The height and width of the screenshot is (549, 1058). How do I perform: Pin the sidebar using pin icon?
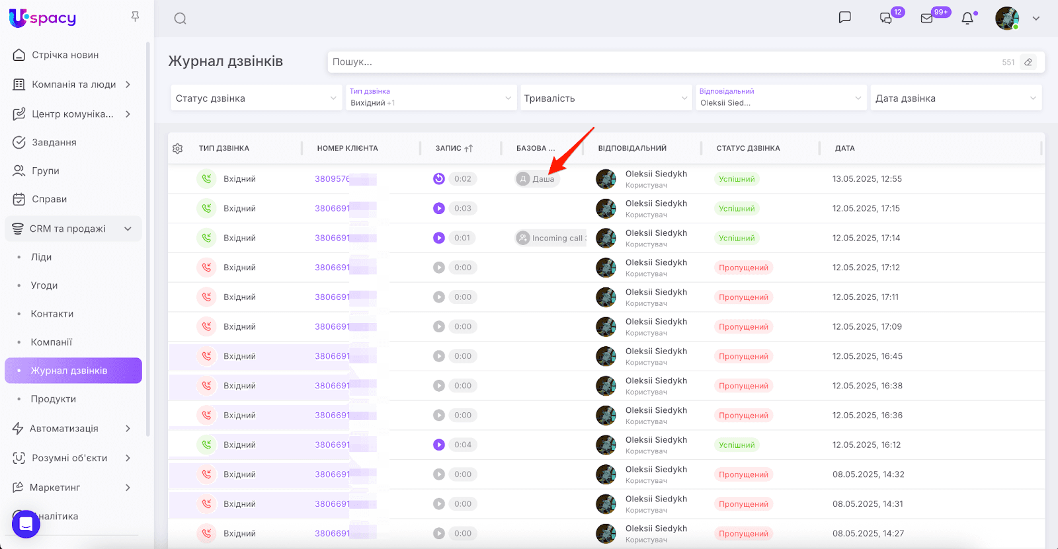(x=135, y=17)
